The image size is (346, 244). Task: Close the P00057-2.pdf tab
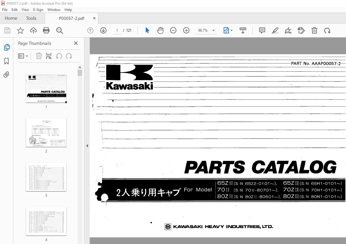point(94,18)
